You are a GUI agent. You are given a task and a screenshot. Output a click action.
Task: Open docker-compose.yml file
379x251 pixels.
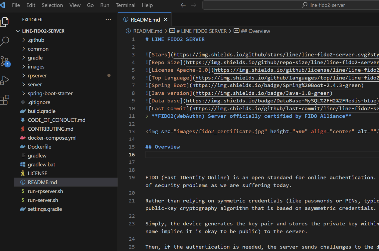52,138
